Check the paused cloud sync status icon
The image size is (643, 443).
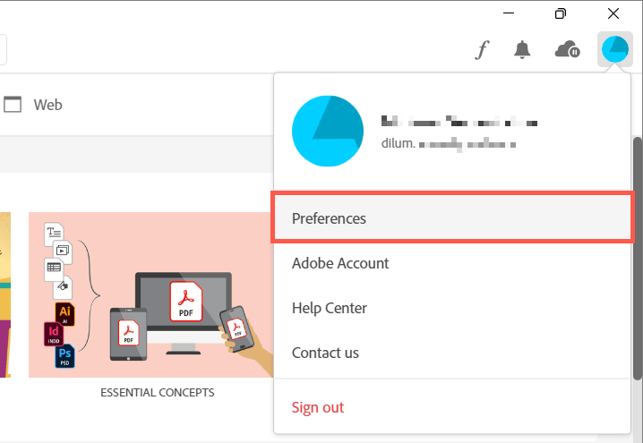[x=568, y=50]
